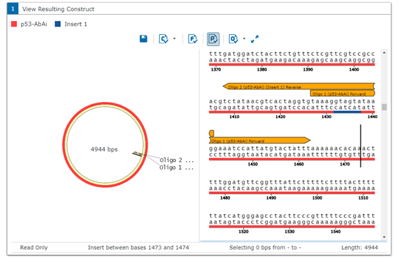
Task: Select Oligo 2 Reverse primer arrow
Action: (x=299, y=86)
